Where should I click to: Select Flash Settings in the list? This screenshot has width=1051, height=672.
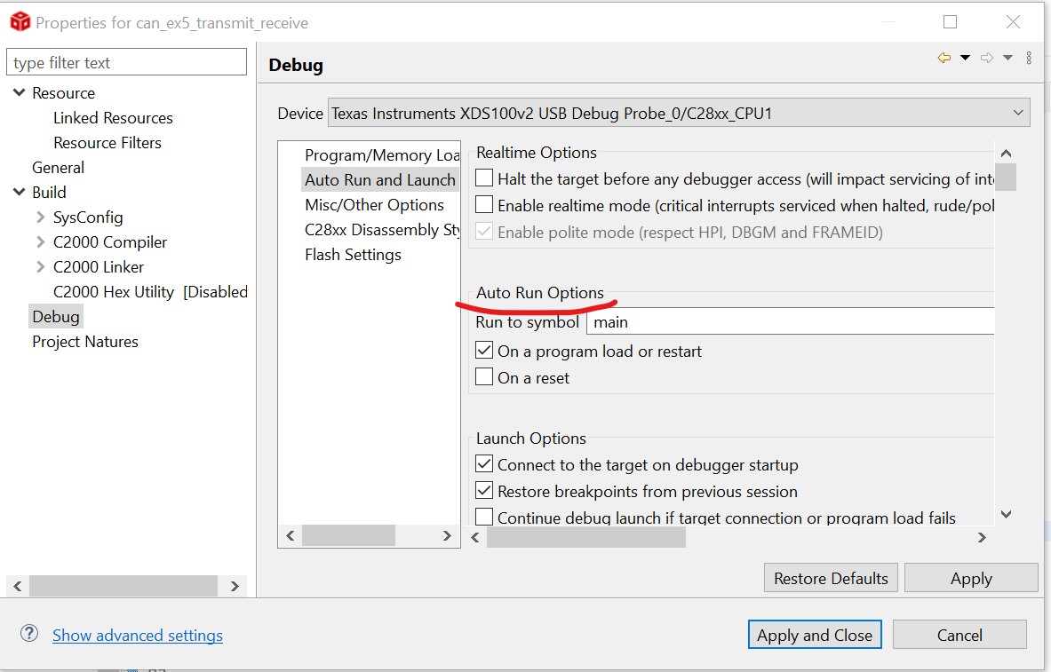point(353,255)
